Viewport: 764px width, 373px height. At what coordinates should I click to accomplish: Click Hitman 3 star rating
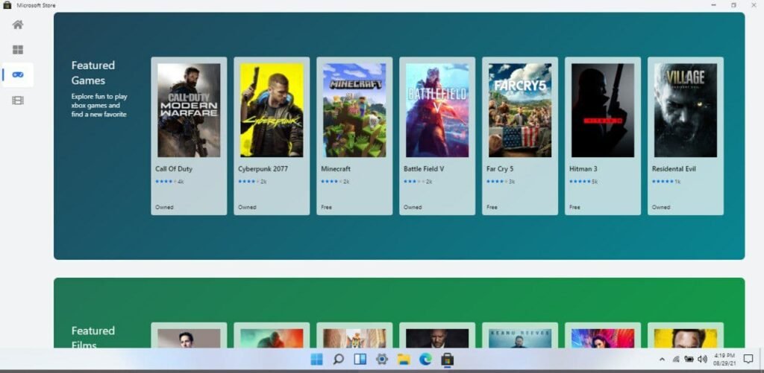580,182
